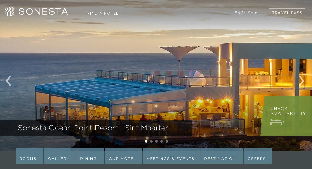
Task: Go to previous slide with left arrow
Action: point(8,81)
